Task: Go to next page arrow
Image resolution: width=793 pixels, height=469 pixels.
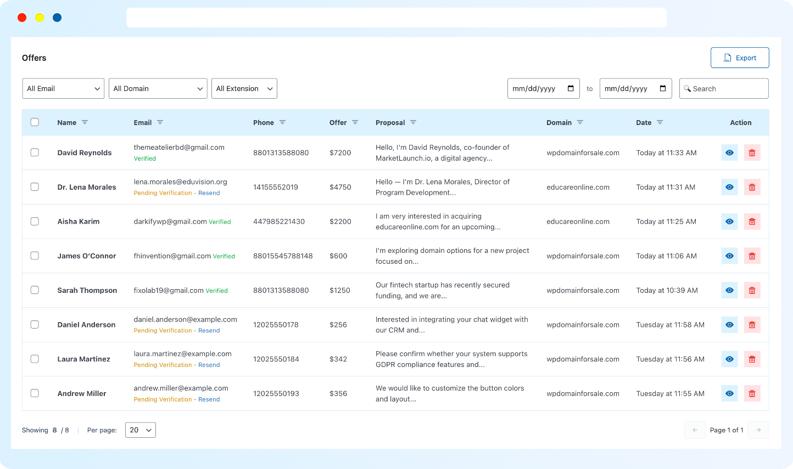Action: pos(758,430)
